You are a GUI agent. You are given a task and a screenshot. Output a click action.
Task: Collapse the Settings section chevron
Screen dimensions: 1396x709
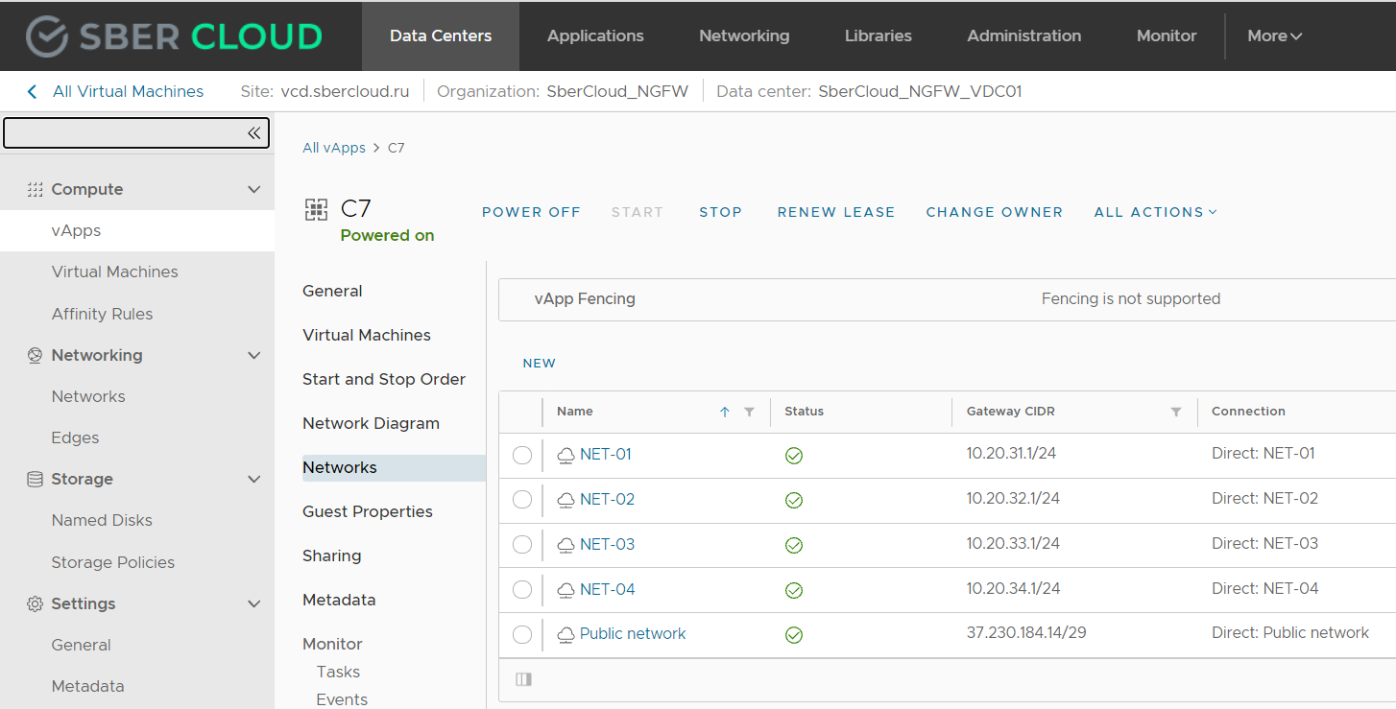[x=254, y=604]
